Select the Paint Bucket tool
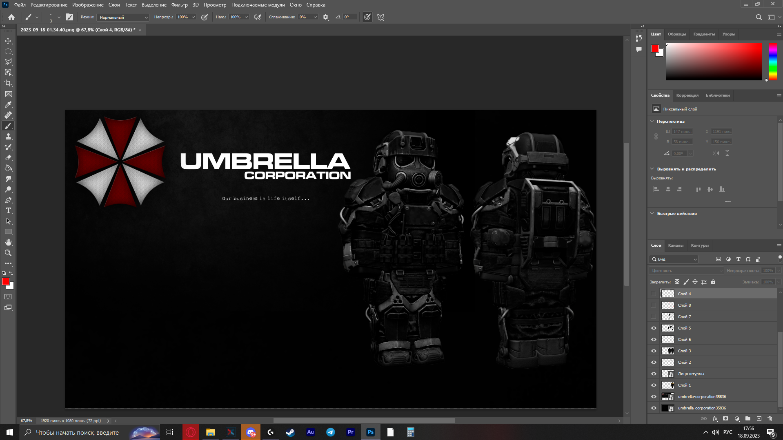 click(8, 168)
